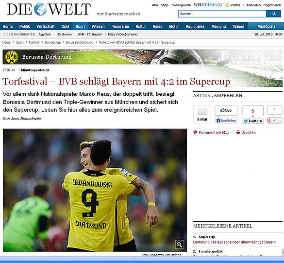
Task: Click the Google +1 button
Action: click(x=274, y=121)
